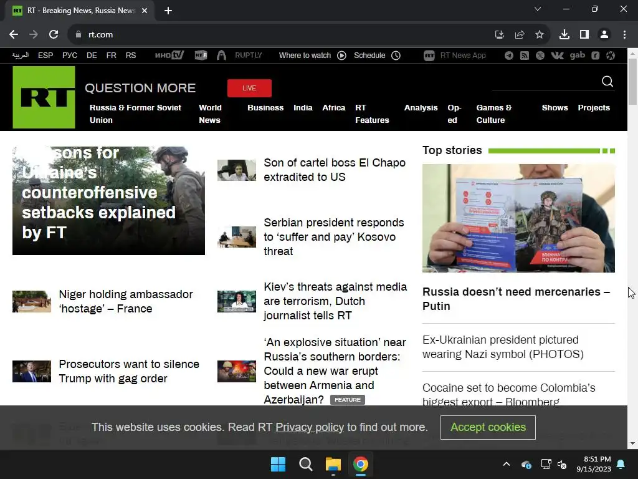
Task: Open RT Telegram channel icon
Action: pos(508,56)
